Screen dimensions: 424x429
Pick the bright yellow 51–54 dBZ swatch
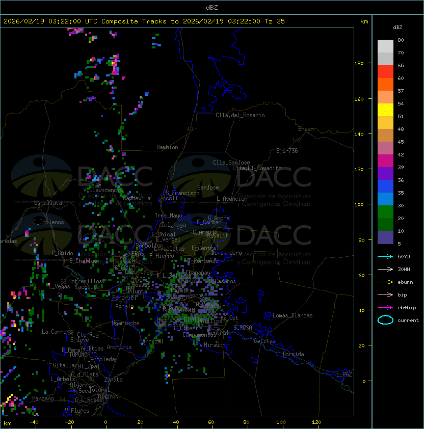(x=385, y=110)
